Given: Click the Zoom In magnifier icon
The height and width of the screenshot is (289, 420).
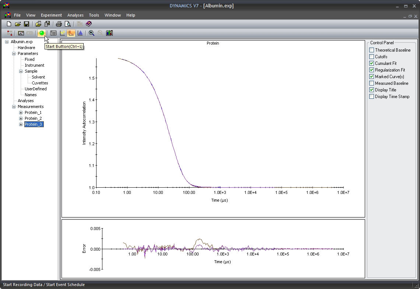Looking at the screenshot, I should click(x=92, y=33).
